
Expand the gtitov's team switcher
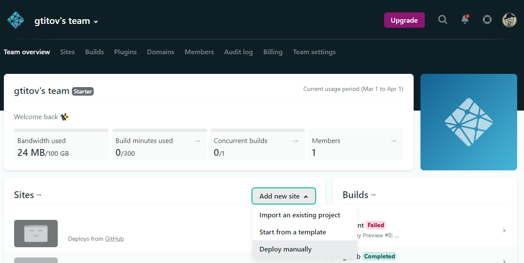[x=66, y=21]
